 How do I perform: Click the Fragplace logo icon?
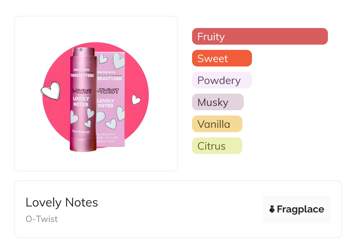pos(272,209)
